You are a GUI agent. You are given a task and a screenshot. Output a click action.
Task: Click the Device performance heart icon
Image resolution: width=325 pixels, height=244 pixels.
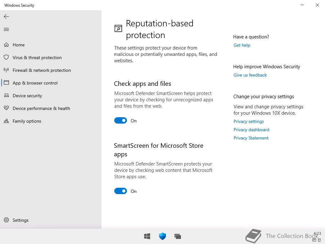6,108
